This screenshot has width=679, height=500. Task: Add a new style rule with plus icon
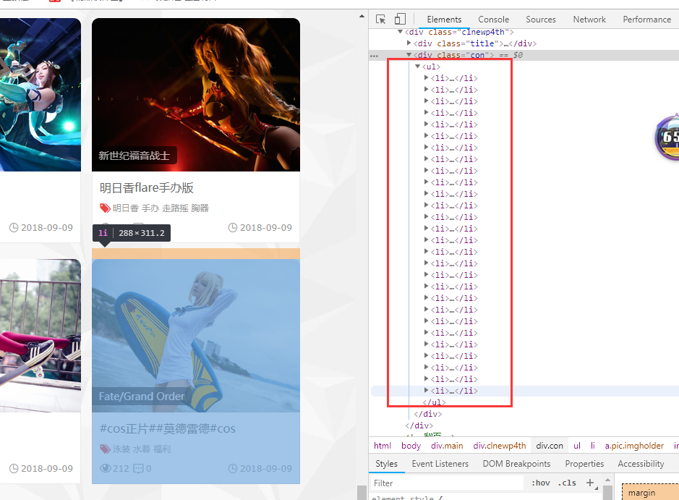tap(590, 483)
